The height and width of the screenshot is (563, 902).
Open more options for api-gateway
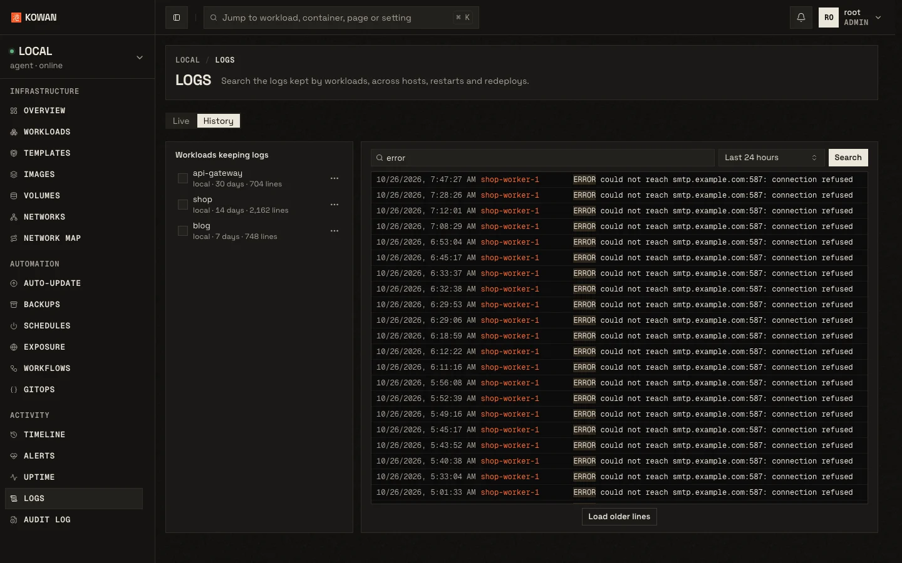pyautogui.click(x=334, y=178)
